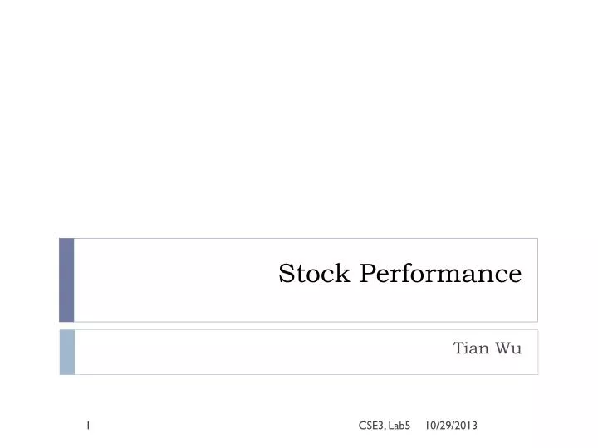Select the dark blue title accent bar

tap(66, 280)
